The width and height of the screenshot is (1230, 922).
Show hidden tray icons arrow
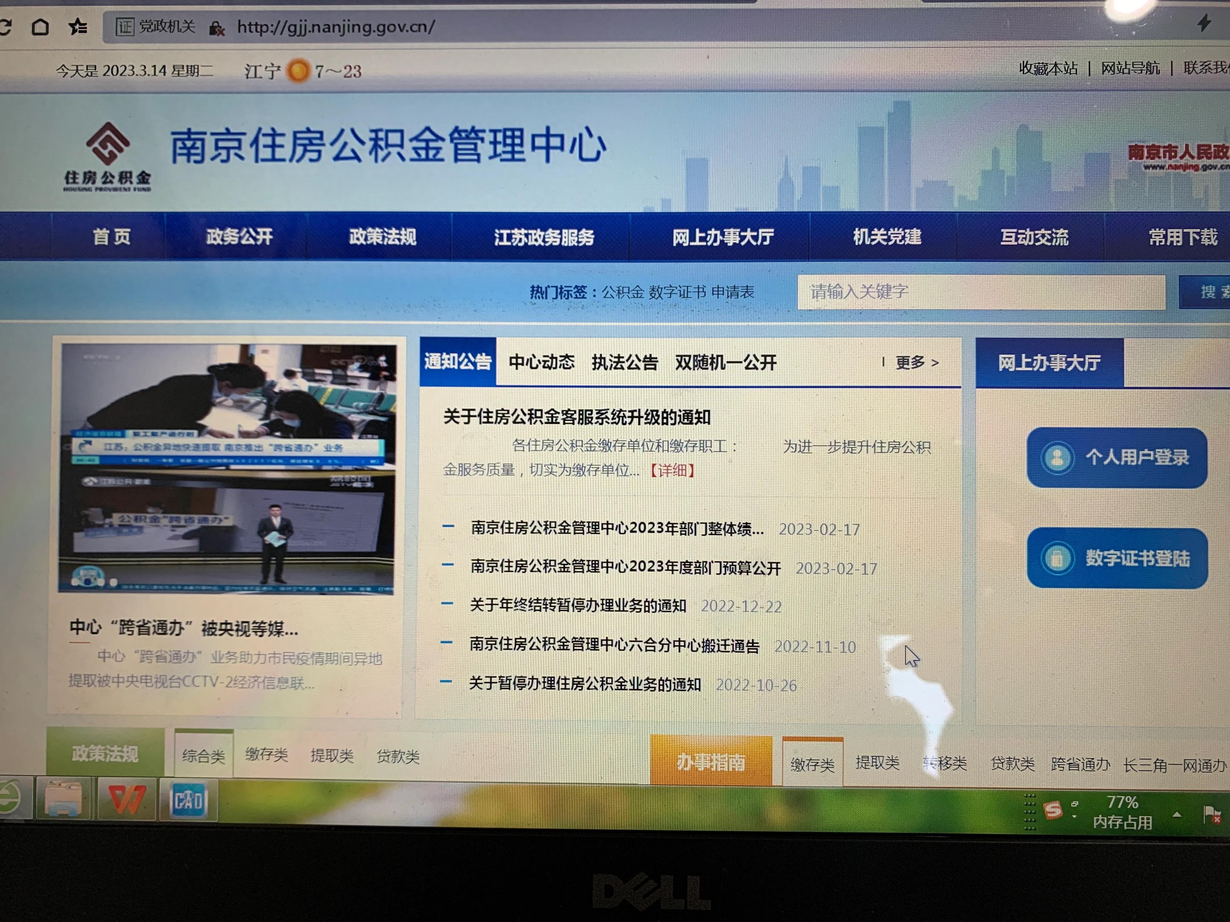1177,815
